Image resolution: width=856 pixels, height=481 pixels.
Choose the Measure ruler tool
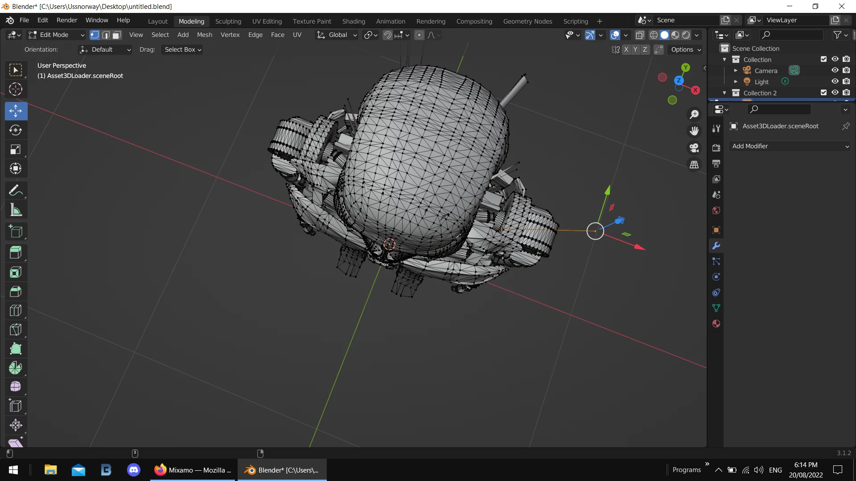pyautogui.click(x=16, y=210)
